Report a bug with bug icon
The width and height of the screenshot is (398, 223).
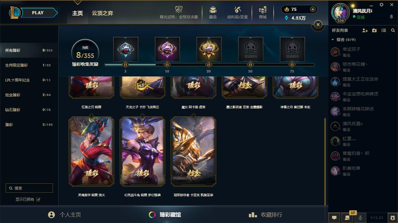pyautogui.click(x=393, y=218)
